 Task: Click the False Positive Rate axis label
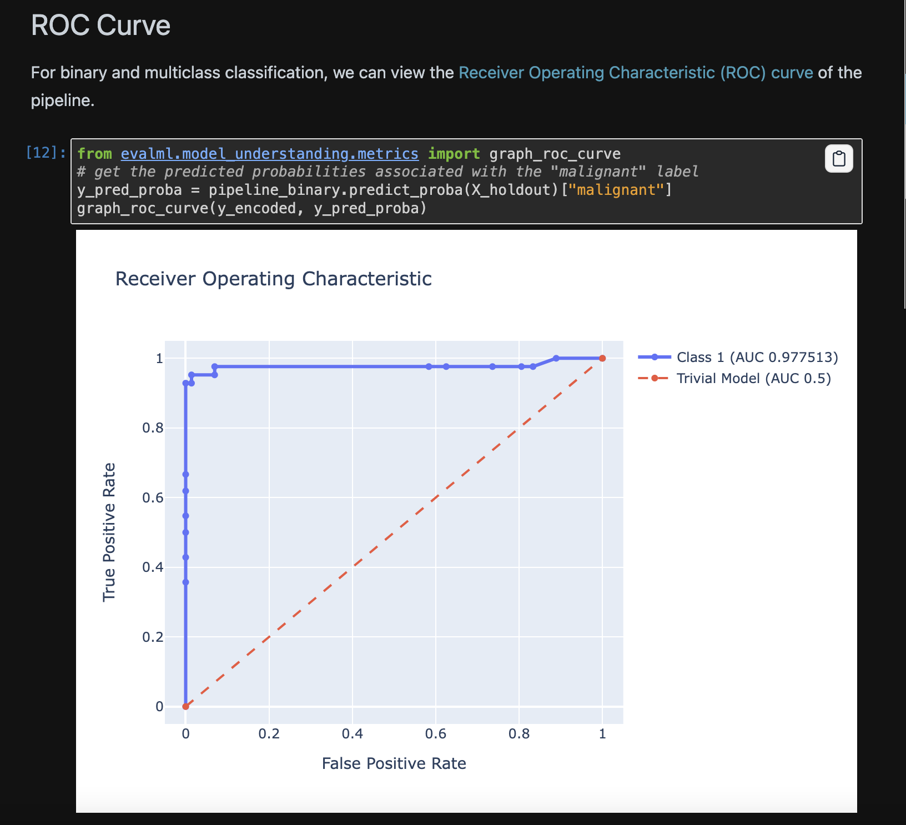tap(394, 763)
